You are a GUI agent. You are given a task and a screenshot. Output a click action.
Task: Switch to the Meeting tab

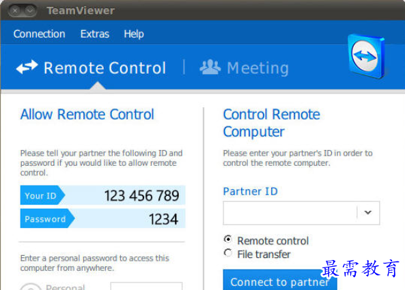[x=244, y=68]
